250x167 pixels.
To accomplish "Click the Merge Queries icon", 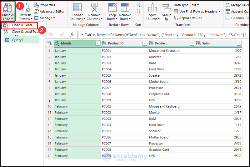I will click(228, 5).
